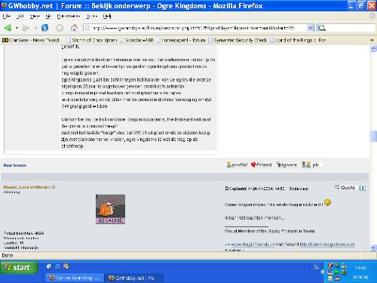Viewport: 377px width, 283px height.
Task: Expand the address bar URL dropdown
Action: (x=311, y=28)
